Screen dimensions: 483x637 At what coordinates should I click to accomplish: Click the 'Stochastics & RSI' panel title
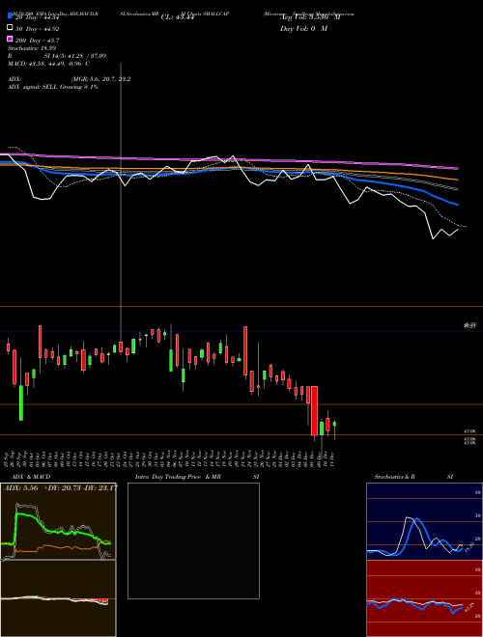(413, 477)
